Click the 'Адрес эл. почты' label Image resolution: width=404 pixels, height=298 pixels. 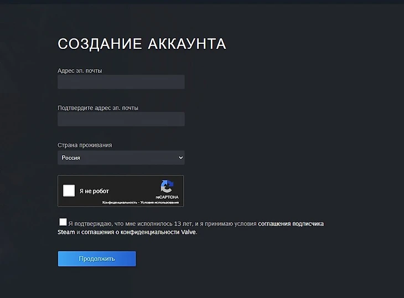[x=80, y=71]
